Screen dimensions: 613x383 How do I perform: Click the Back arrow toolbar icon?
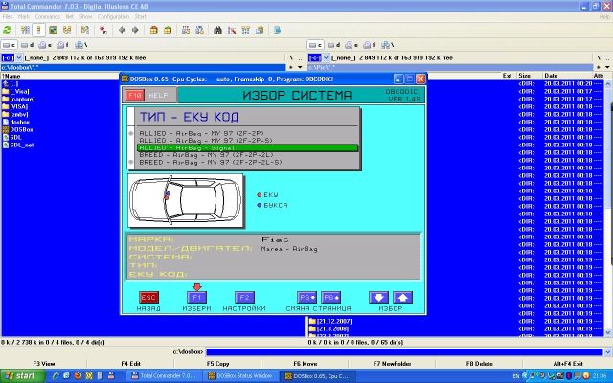point(122,30)
